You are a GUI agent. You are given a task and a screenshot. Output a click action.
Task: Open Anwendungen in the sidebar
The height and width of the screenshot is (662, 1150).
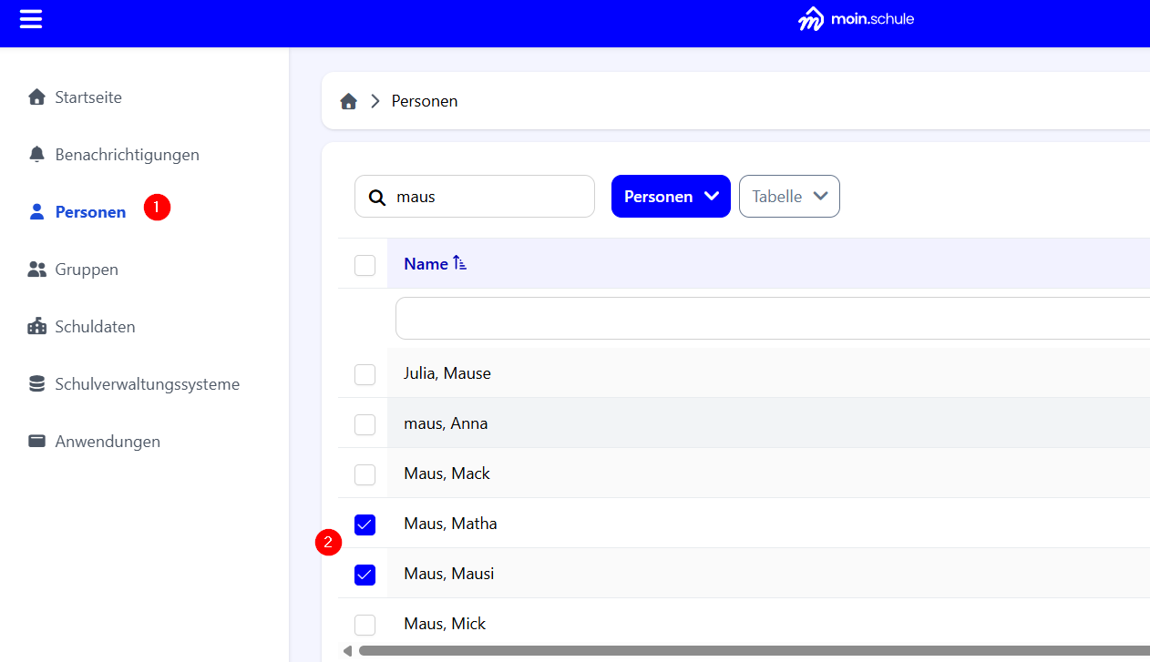107,442
